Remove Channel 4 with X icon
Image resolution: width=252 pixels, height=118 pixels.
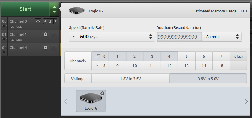pyautogui.click(x=54, y=47)
